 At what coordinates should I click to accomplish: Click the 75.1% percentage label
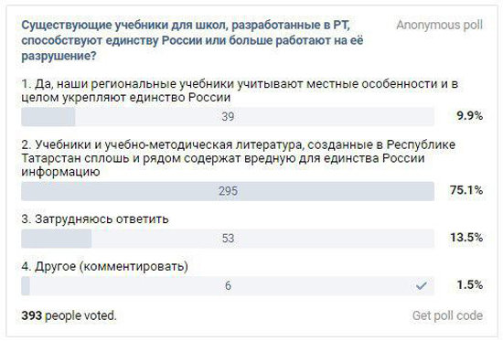pos(466,190)
